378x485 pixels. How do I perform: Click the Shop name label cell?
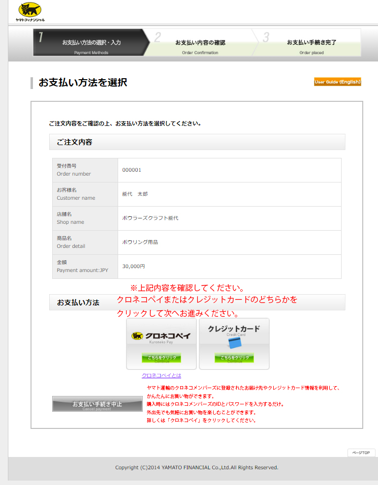click(x=85, y=218)
